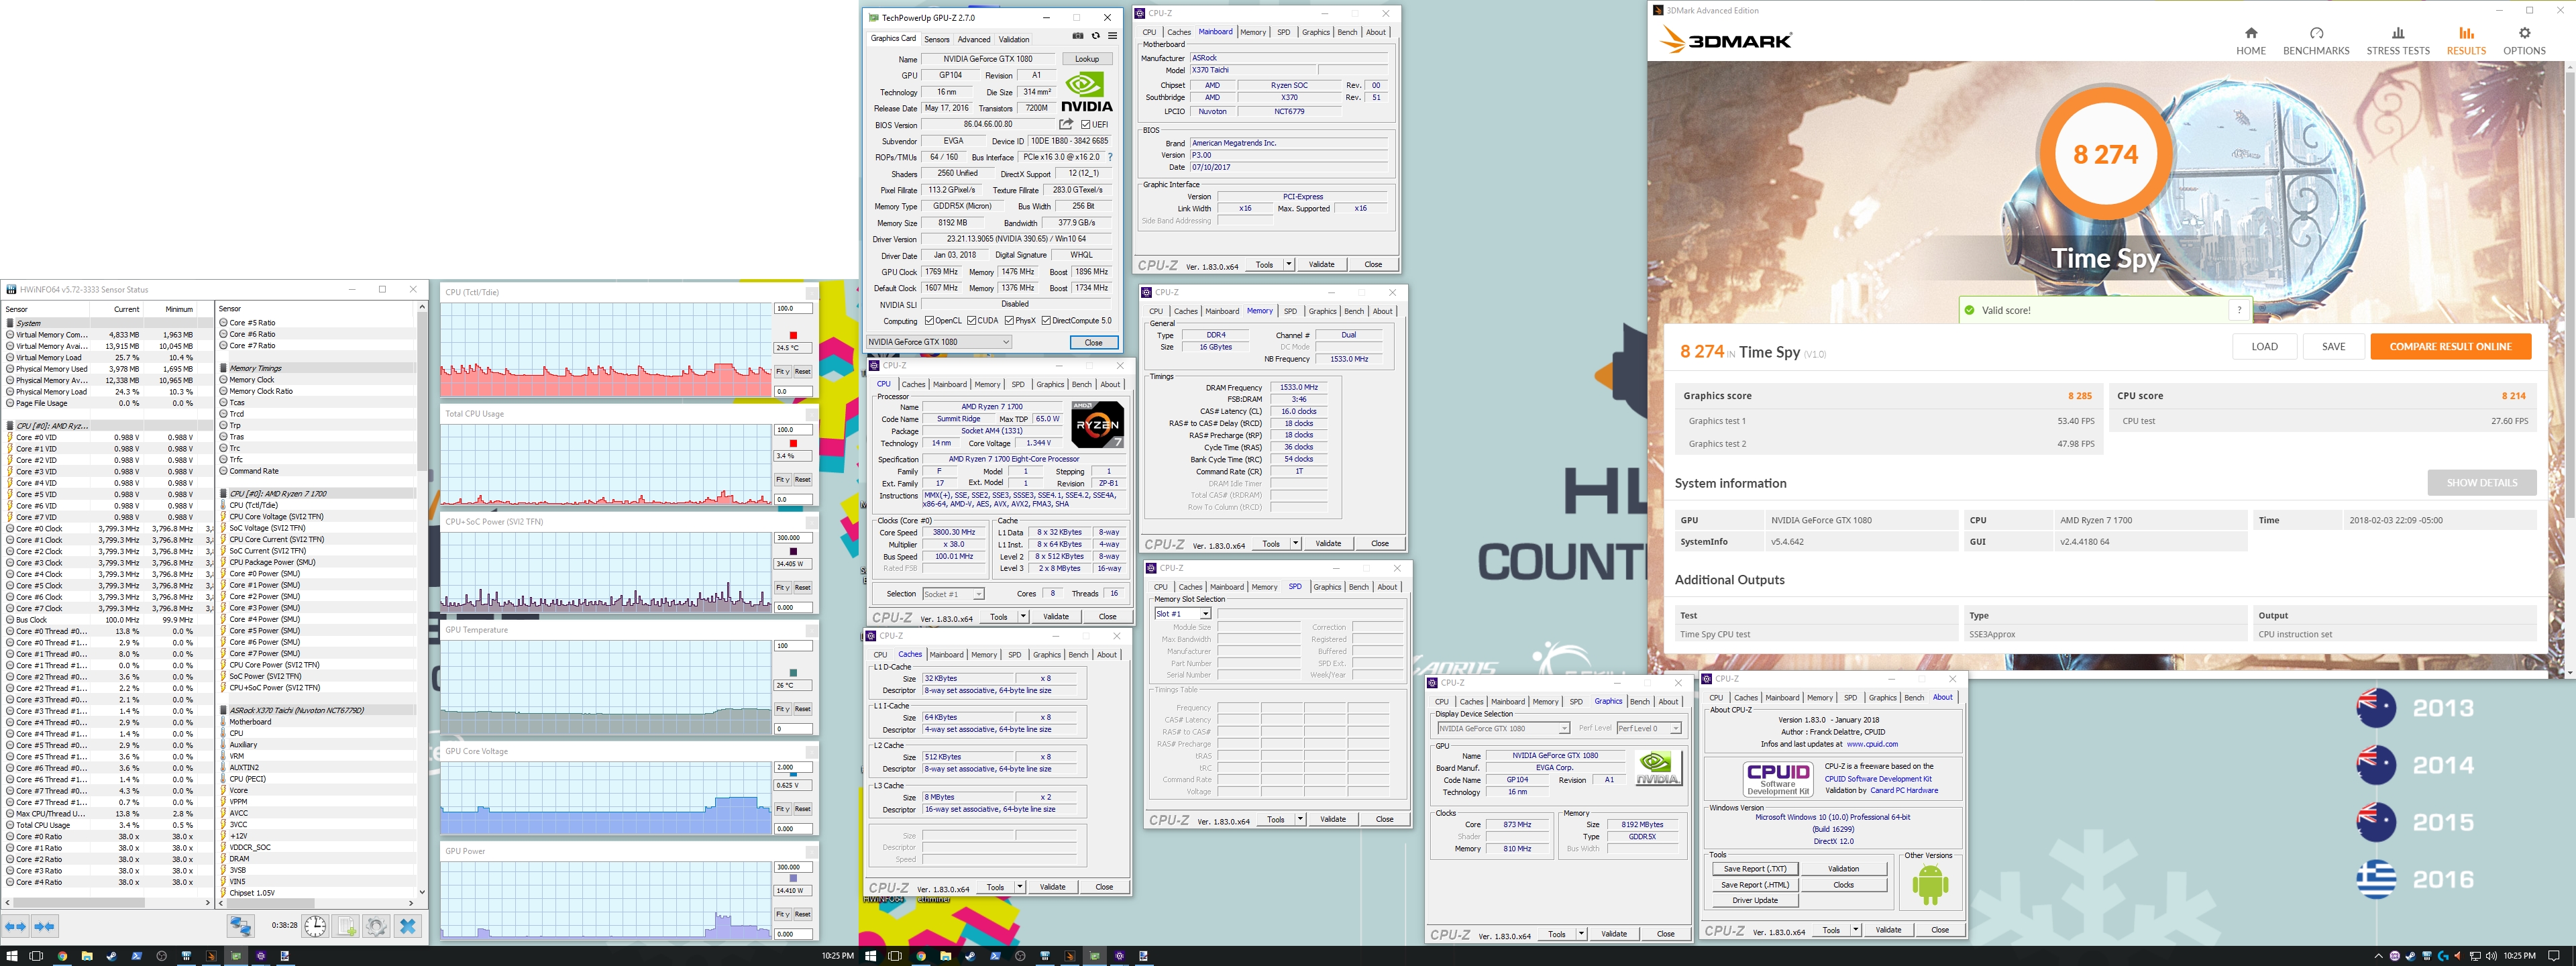Open Socket #1 Selection dropdown in CPU-Z CPU window
2576x966 pixels.
[x=953, y=594]
